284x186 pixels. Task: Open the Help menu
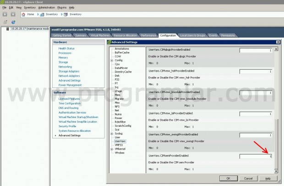coord(72,8)
